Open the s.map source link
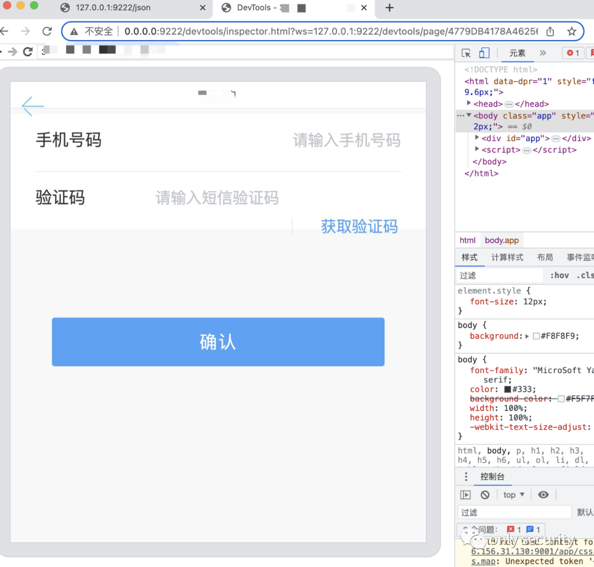This screenshot has width=594, height=567. (483, 562)
